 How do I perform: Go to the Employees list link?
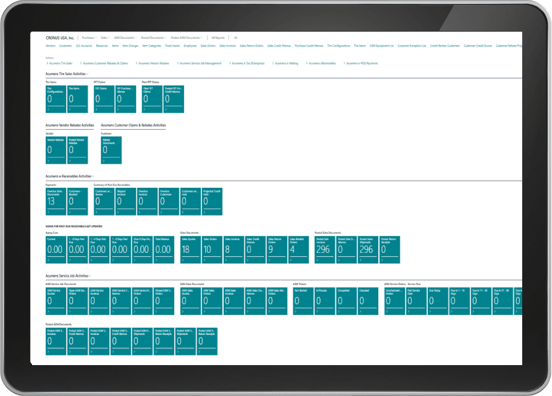[x=190, y=46]
